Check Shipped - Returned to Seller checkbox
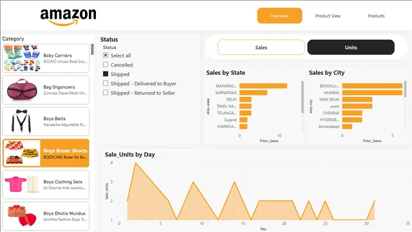Screen dimensions: 412x232 (x=106, y=93)
